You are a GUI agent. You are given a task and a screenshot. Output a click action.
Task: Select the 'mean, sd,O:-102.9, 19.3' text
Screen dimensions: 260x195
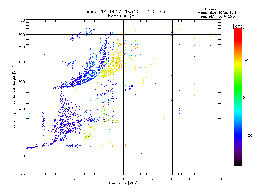click(x=217, y=13)
